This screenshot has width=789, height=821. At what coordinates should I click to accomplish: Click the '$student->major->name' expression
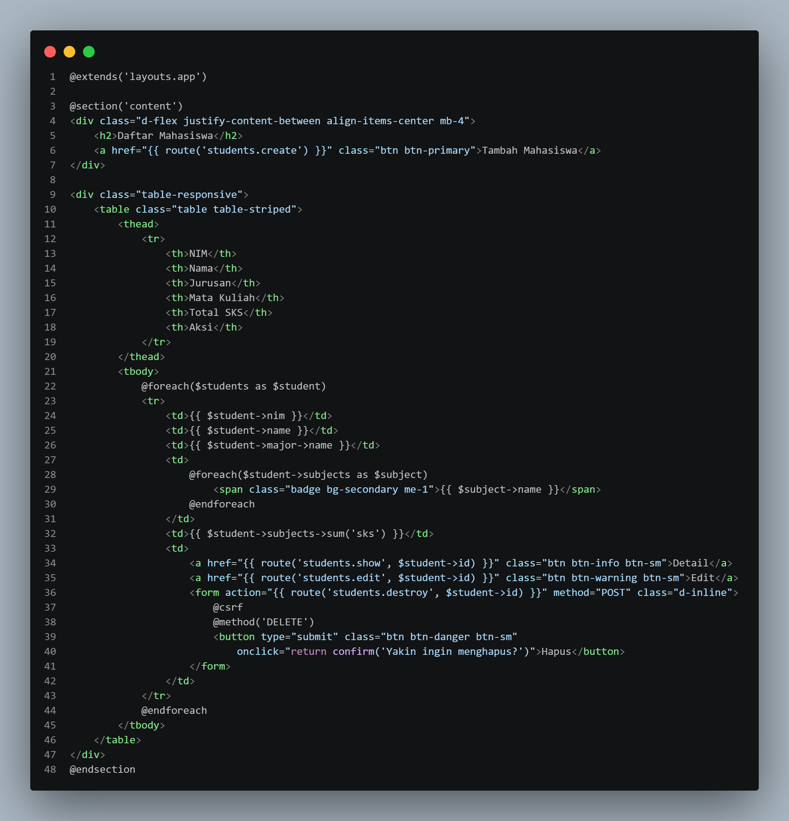pyautogui.click(x=270, y=446)
